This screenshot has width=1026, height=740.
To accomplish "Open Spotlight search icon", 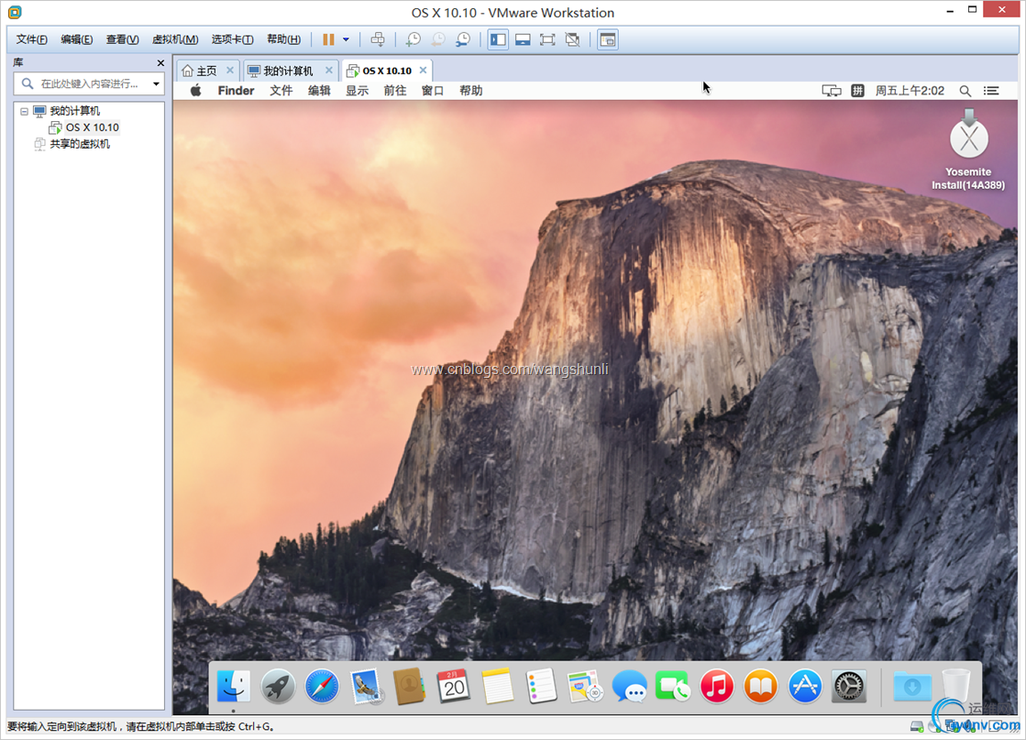I will [x=965, y=91].
